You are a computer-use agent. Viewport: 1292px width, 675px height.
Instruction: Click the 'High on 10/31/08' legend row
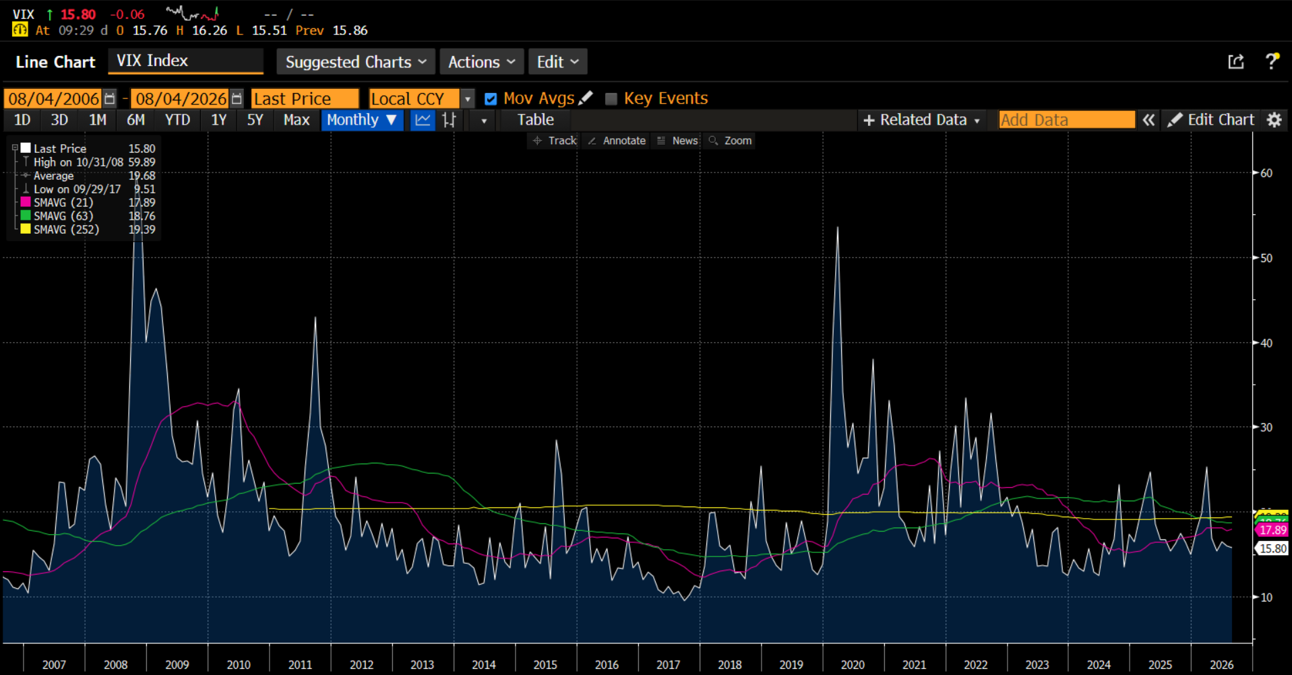(x=88, y=162)
